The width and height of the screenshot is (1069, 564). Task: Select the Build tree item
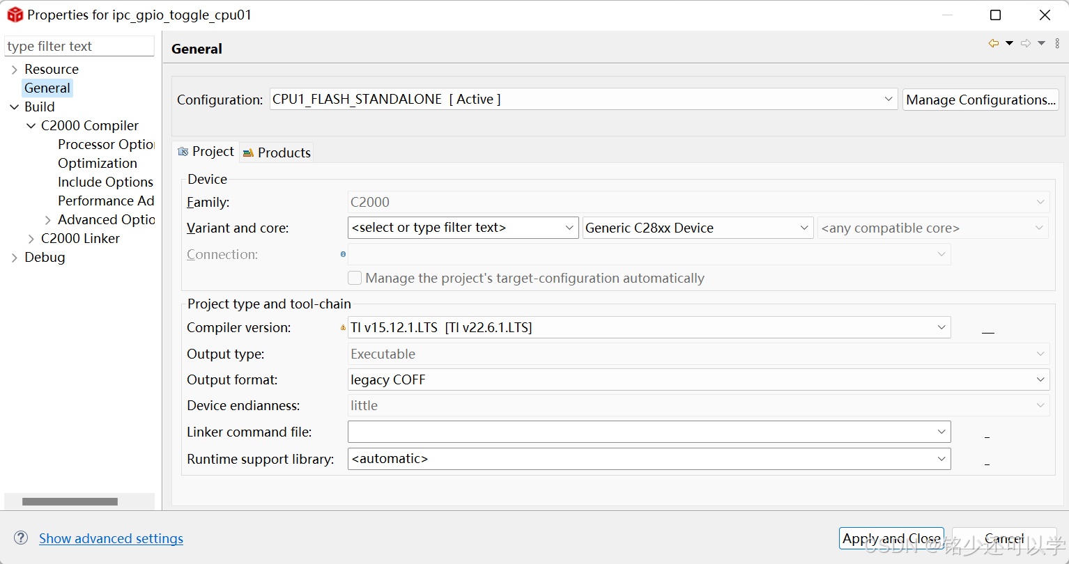click(40, 107)
